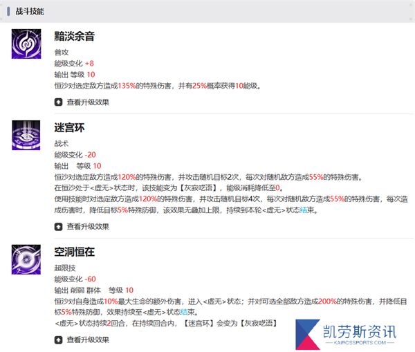The width and height of the screenshot is (415, 352).
Task: Click the upgrade arrow icon under 空洞恒在
Action: point(58,340)
